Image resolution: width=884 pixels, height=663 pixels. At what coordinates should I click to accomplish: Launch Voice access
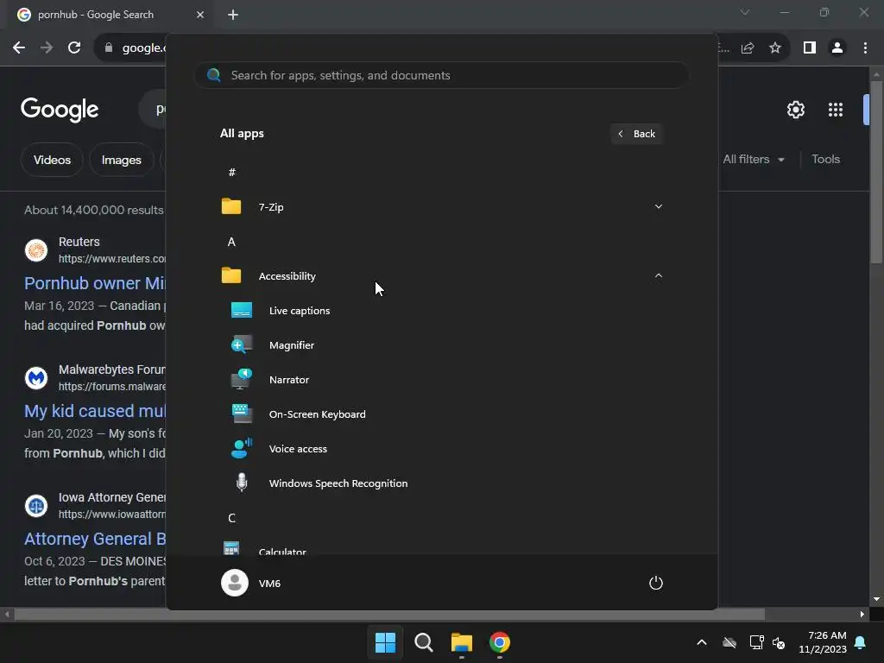click(x=442, y=449)
